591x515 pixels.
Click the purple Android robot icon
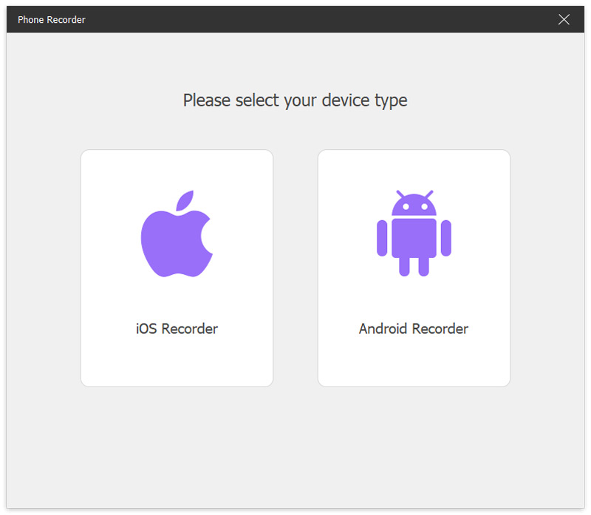click(414, 233)
